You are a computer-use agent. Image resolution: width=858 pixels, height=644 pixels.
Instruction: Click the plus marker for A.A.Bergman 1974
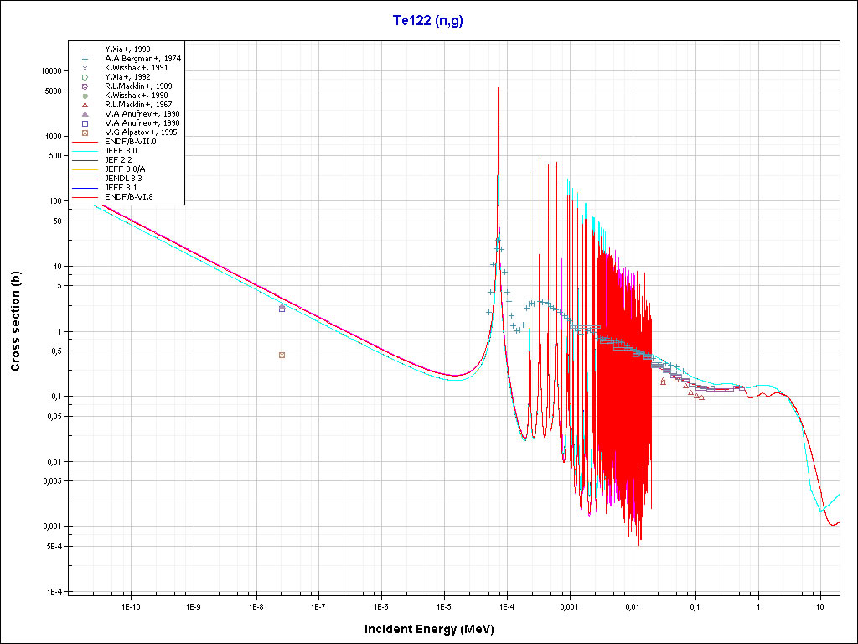(85, 58)
